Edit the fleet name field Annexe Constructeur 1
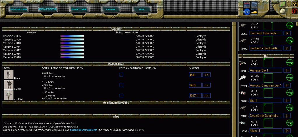 266,86
